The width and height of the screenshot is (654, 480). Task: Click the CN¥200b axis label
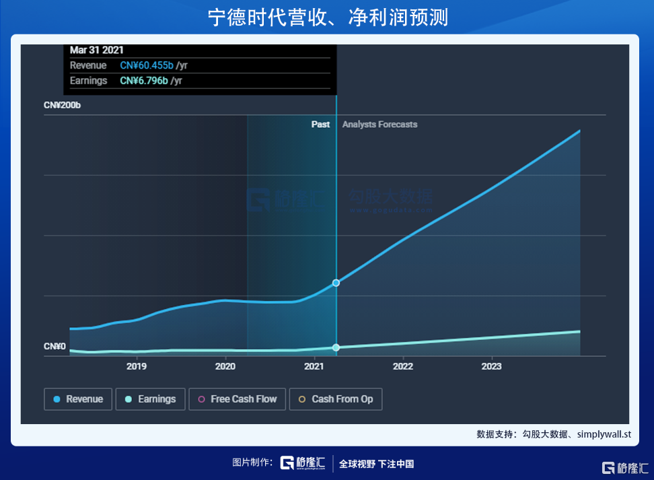62,105
